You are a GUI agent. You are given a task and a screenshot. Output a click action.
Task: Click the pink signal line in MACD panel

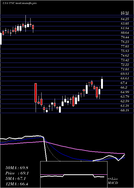pyautogui.click(x=74, y=175)
